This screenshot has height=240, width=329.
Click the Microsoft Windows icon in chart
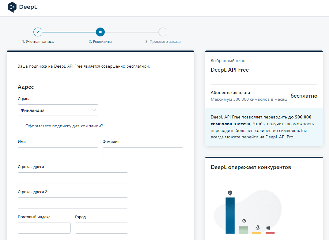coord(268,228)
